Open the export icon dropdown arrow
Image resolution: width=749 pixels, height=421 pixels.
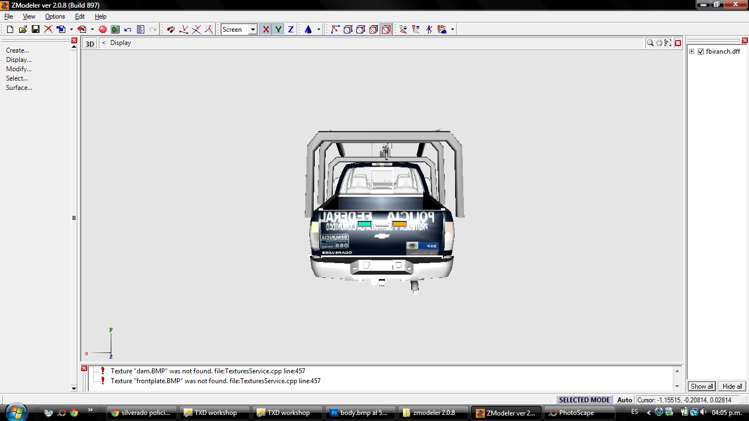(x=92, y=30)
